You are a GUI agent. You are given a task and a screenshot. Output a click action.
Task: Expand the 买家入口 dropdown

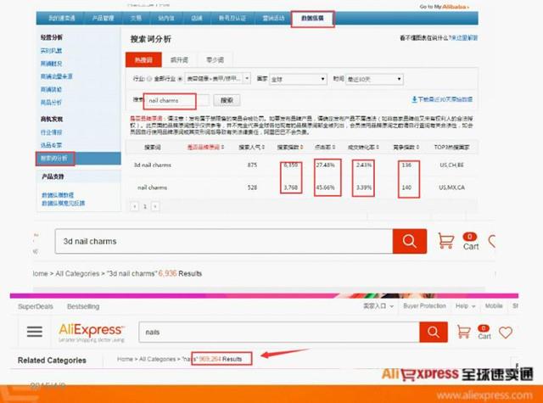(x=378, y=306)
